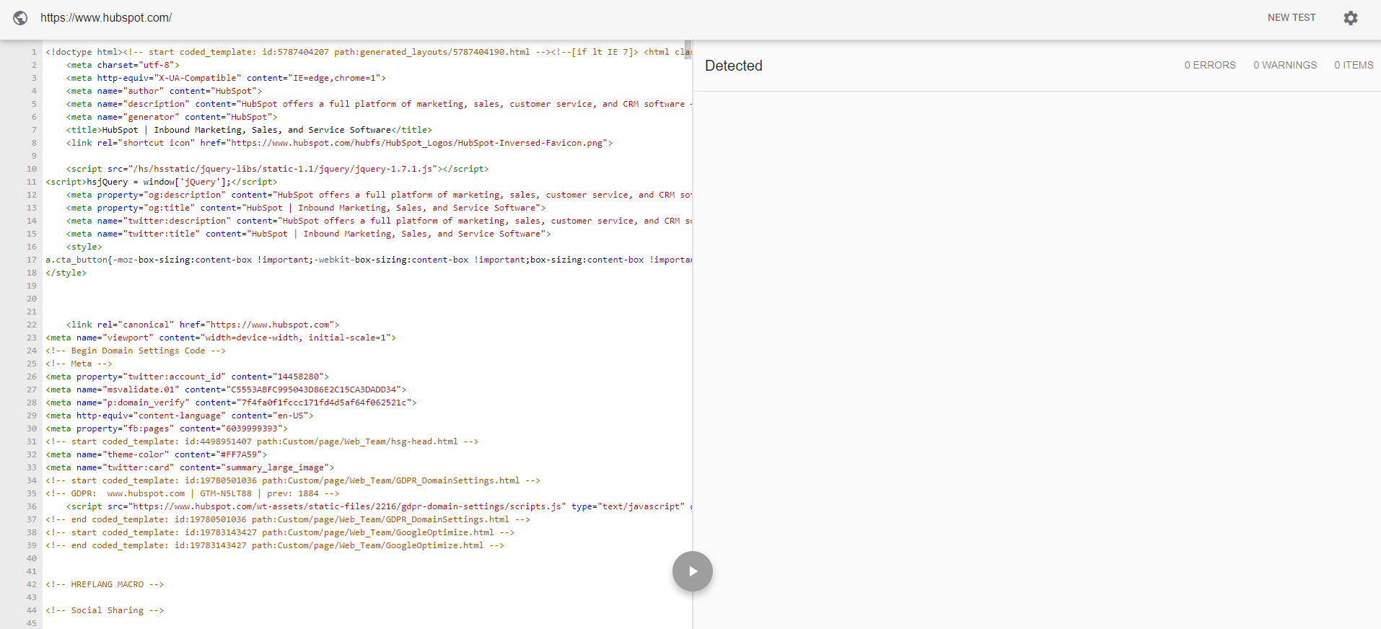Click the hsjQuery script line

click(x=161, y=182)
